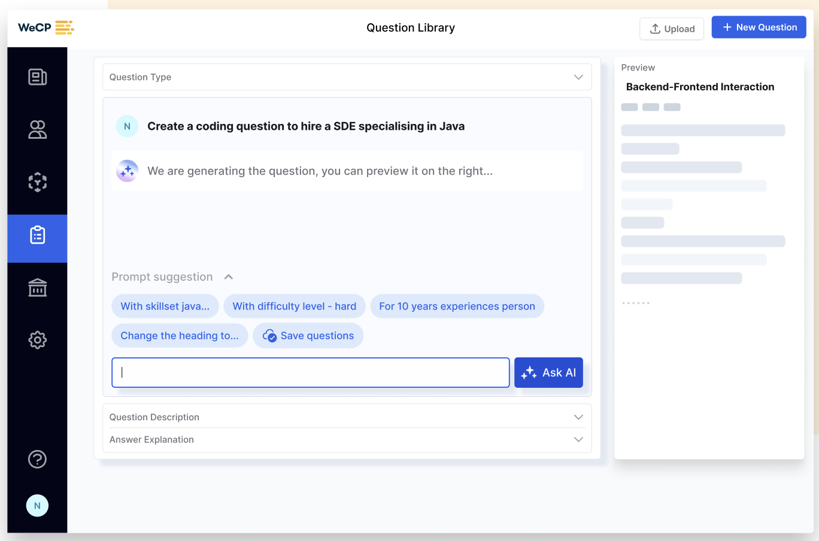This screenshot has width=819, height=541.
Task: Select 'With difficulty level - hard' suggestion
Action: 294,306
